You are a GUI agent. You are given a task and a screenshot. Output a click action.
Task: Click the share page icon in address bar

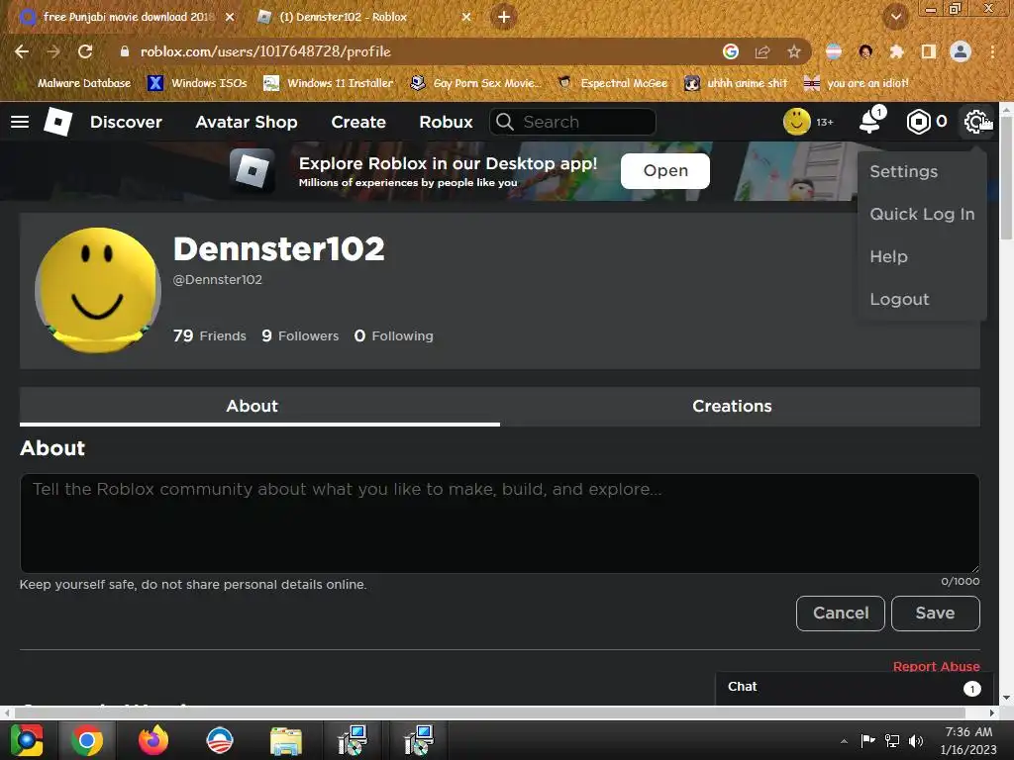coord(761,51)
